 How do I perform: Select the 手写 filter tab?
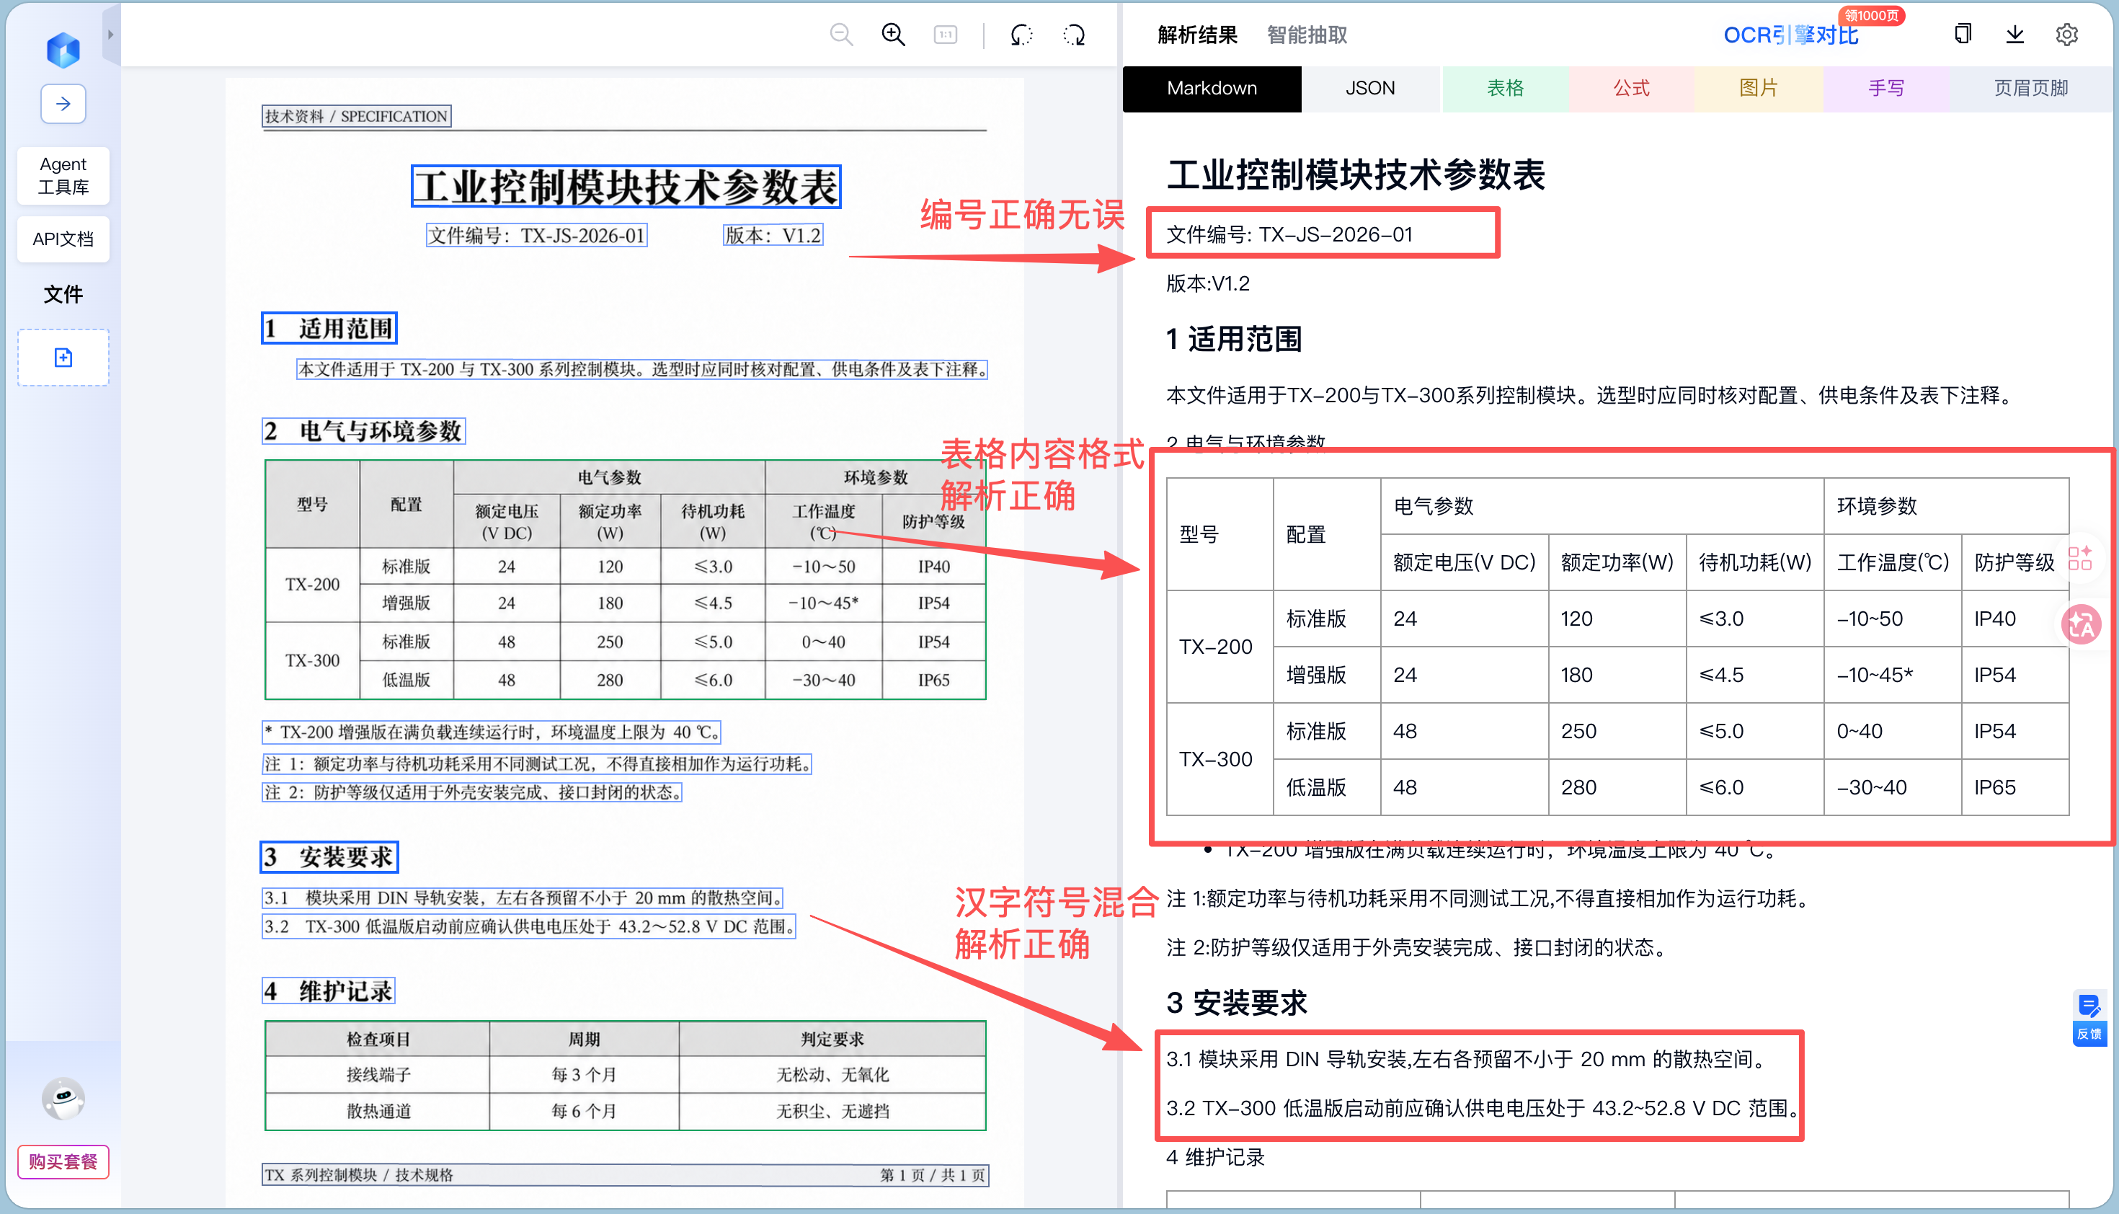click(x=1885, y=89)
